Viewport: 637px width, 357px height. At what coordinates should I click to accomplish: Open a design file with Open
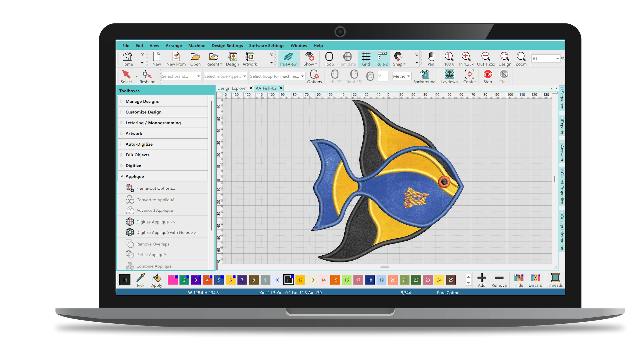pyautogui.click(x=195, y=59)
